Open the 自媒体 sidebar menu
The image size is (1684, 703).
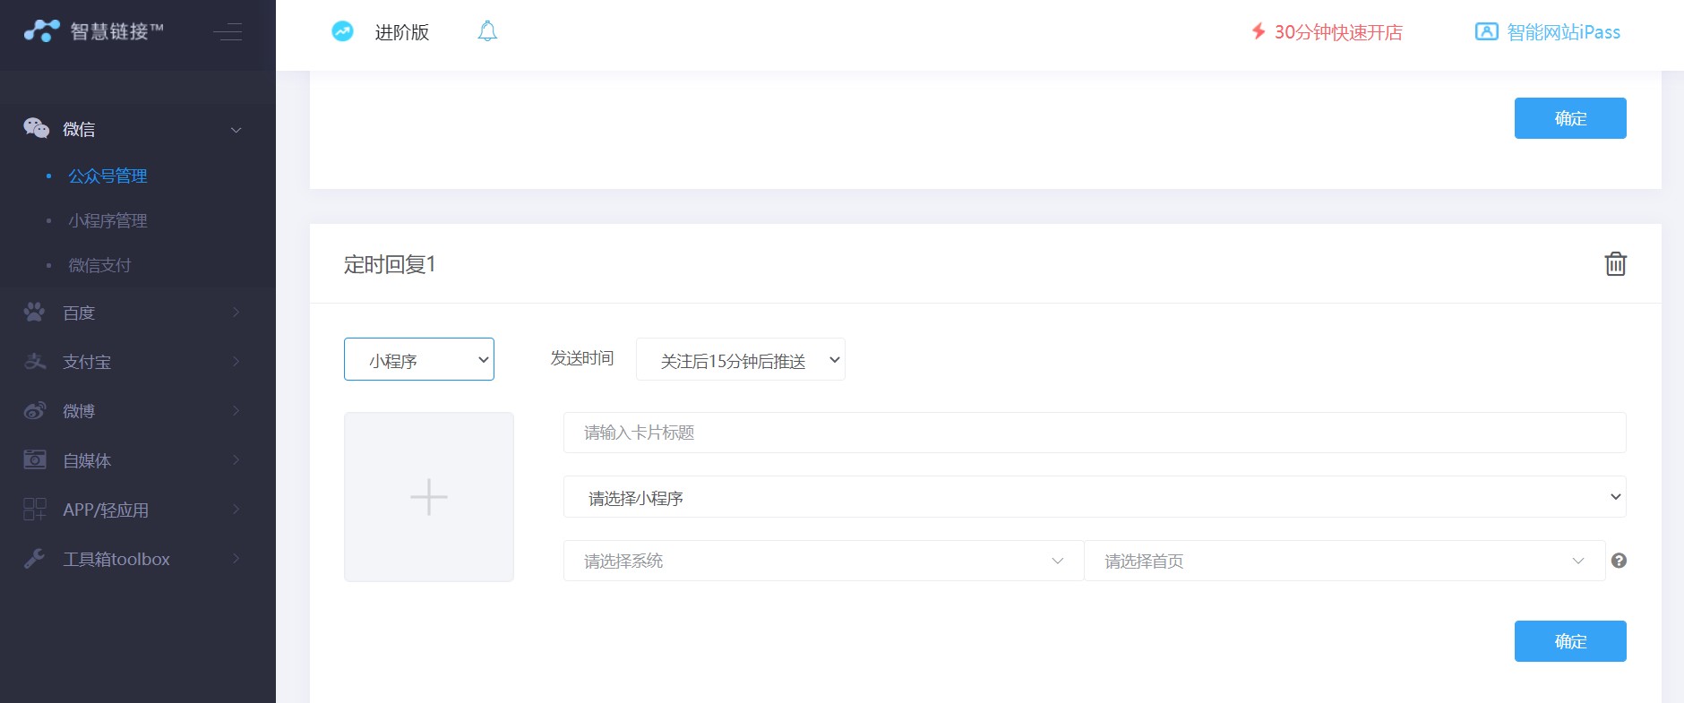(138, 460)
